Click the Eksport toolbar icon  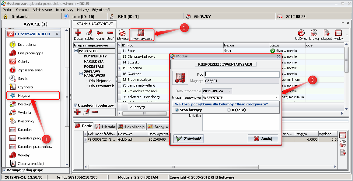(326, 33)
